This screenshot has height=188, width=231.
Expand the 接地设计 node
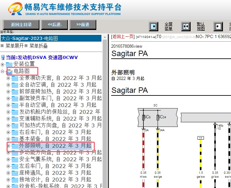tap(8, 180)
